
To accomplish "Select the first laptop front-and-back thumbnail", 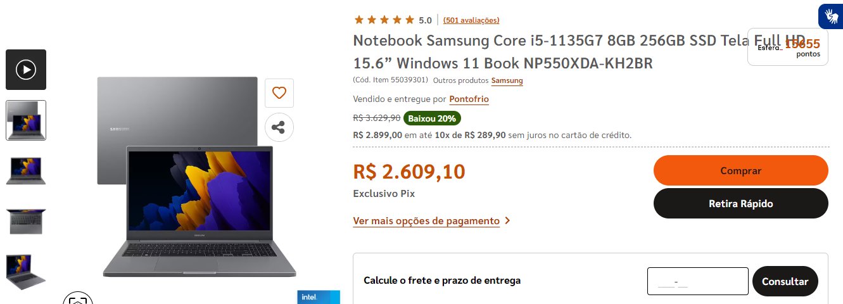I will [26, 120].
